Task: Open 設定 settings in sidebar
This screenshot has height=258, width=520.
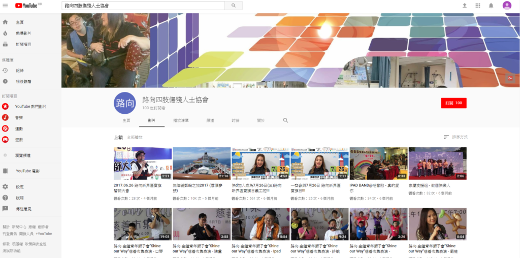Action: pos(19,187)
